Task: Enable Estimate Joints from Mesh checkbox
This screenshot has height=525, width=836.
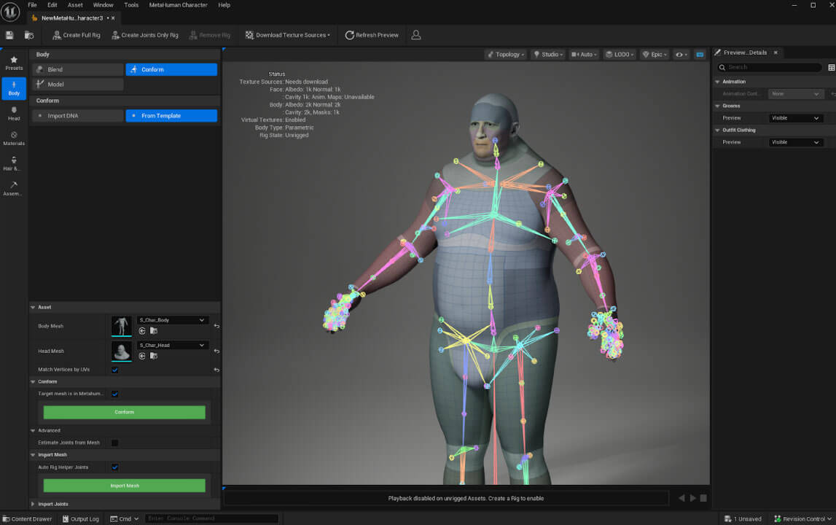Action: pos(114,443)
